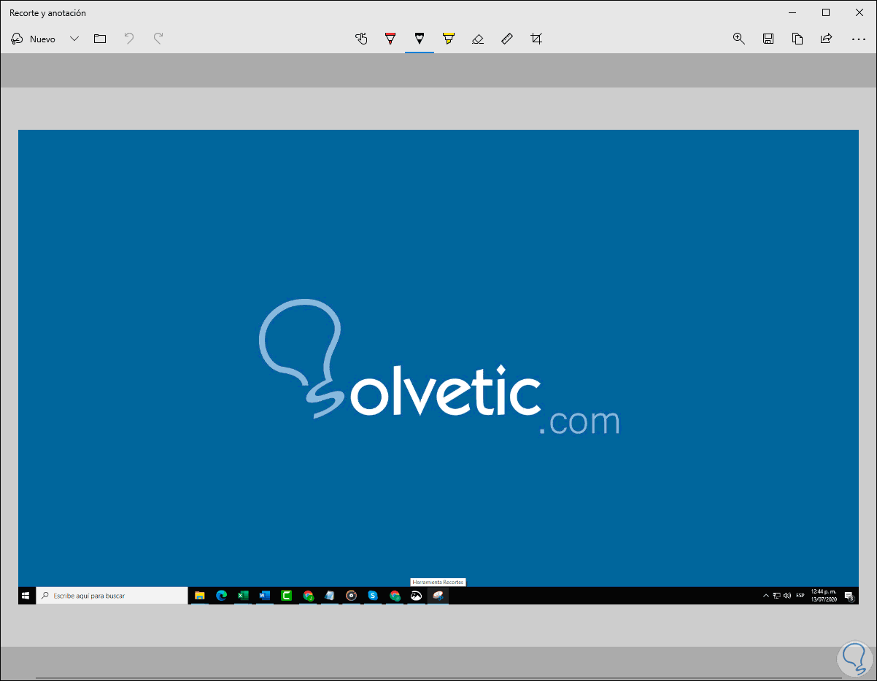Save the snip with the disk icon

point(768,39)
